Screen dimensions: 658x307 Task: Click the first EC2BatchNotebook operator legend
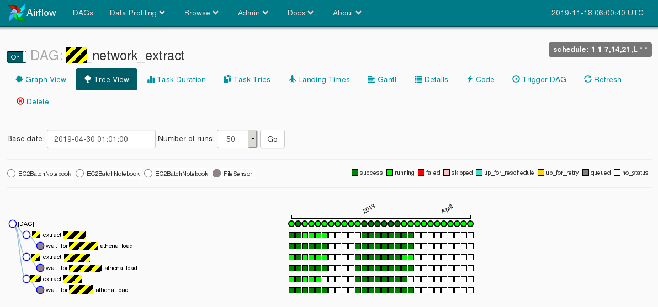tap(39, 174)
